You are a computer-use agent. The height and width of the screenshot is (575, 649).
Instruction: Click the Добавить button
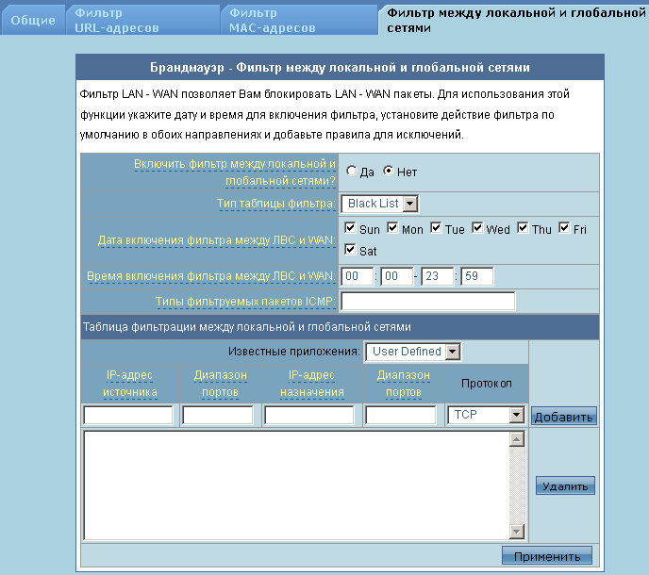[x=564, y=416]
